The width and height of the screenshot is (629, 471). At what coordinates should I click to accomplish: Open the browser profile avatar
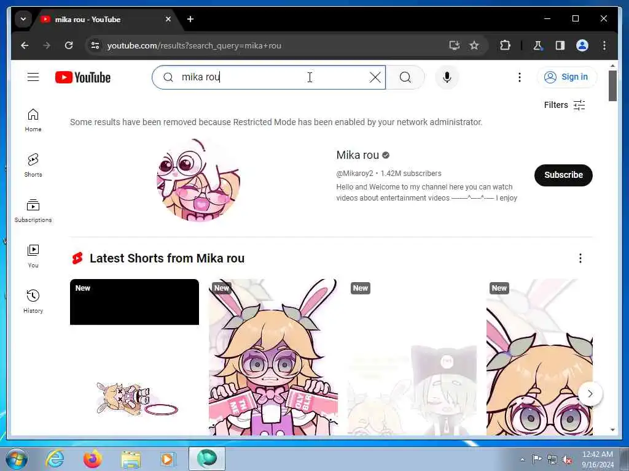[582, 45]
